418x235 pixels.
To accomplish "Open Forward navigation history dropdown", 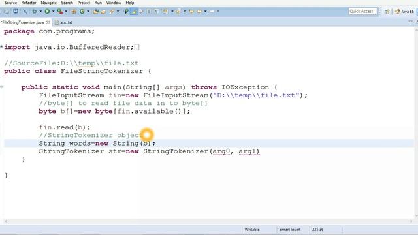I will (218, 12).
